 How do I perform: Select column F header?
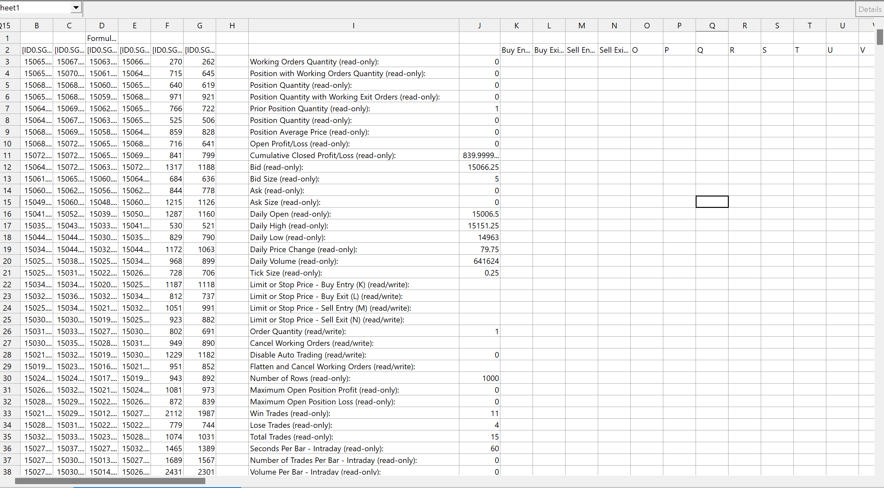click(x=167, y=26)
